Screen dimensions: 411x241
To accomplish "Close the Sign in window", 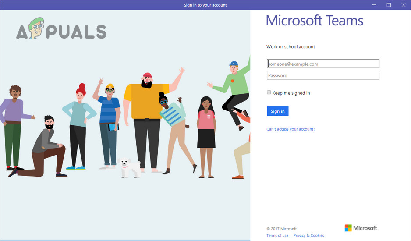I will tap(404, 5).
